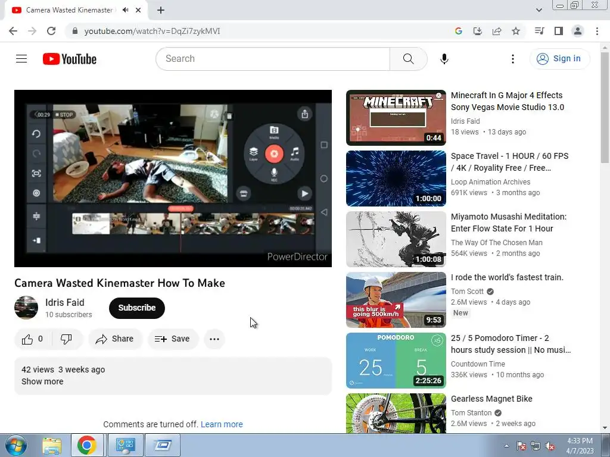Open the tab search dropdown arrow

click(539, 10)
